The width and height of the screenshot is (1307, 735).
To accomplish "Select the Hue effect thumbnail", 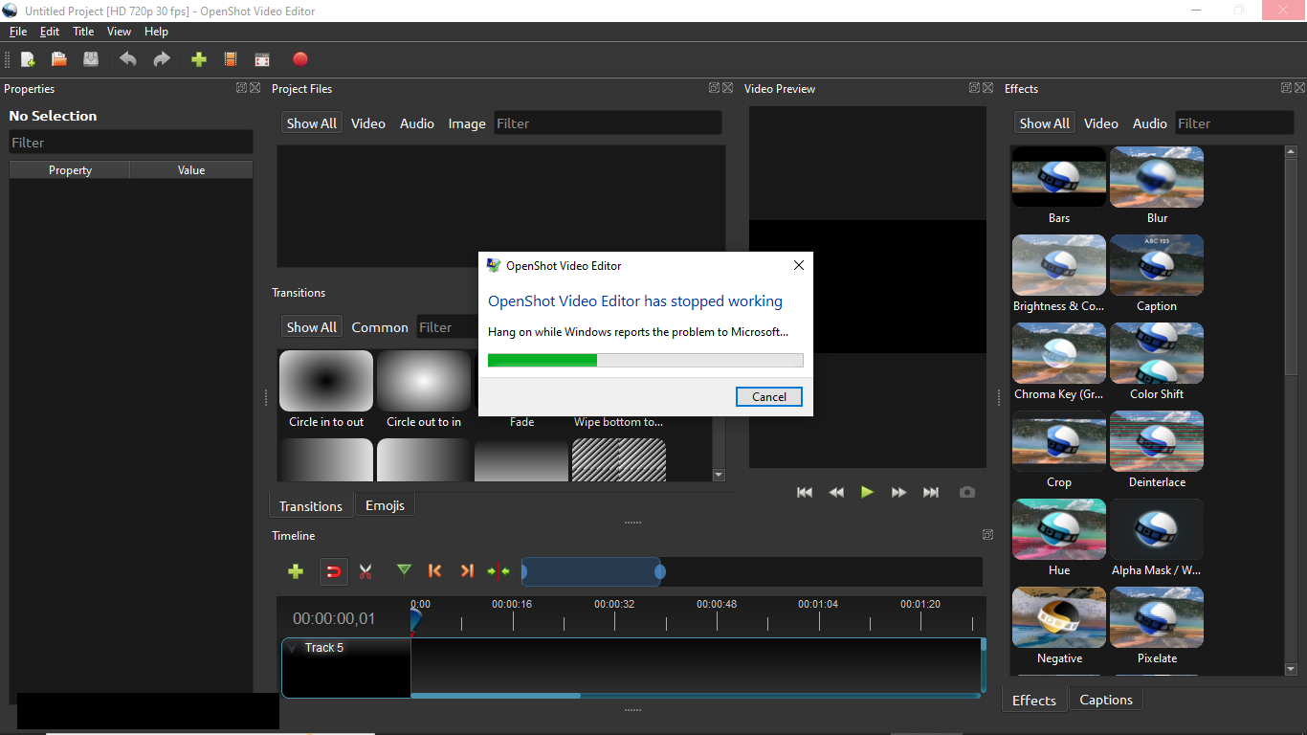I will [x=1059, y=529].
